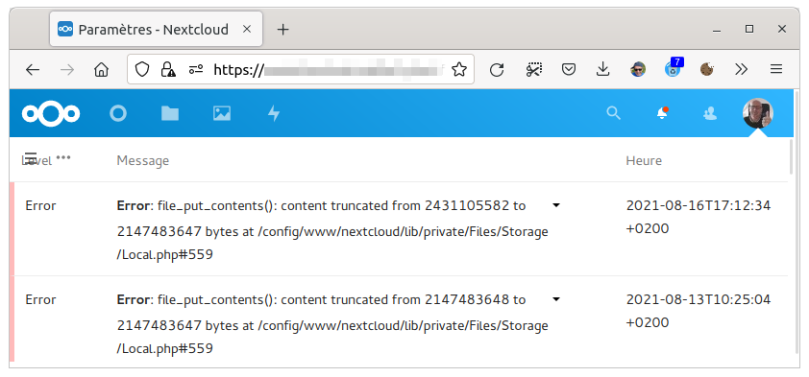Expand the first error log entry arrow

[x=556, y=205]
